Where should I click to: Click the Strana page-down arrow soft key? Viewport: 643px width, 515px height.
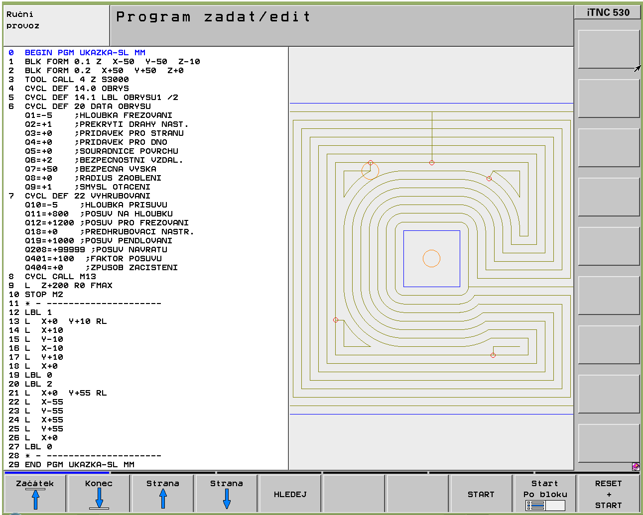coord(226,494)
